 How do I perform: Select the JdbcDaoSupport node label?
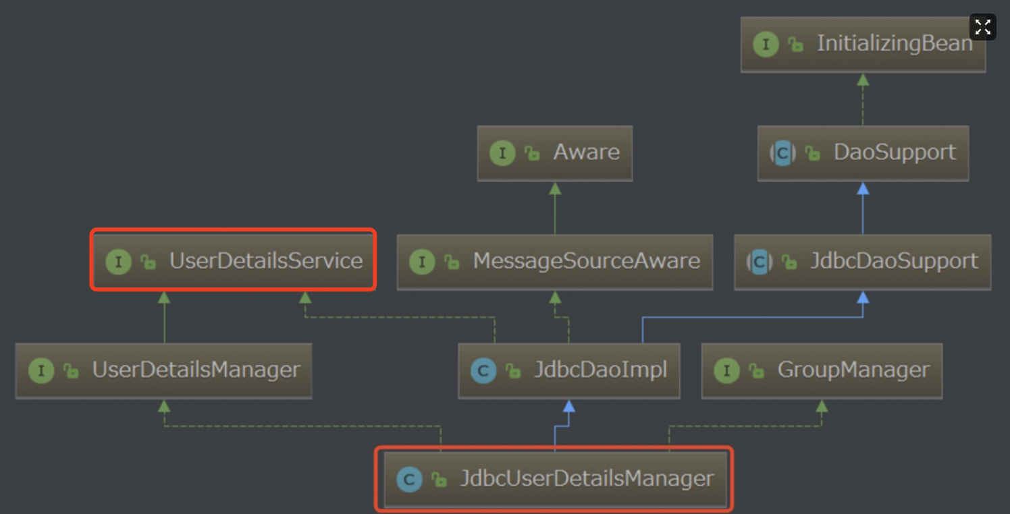tap(894, 261)
